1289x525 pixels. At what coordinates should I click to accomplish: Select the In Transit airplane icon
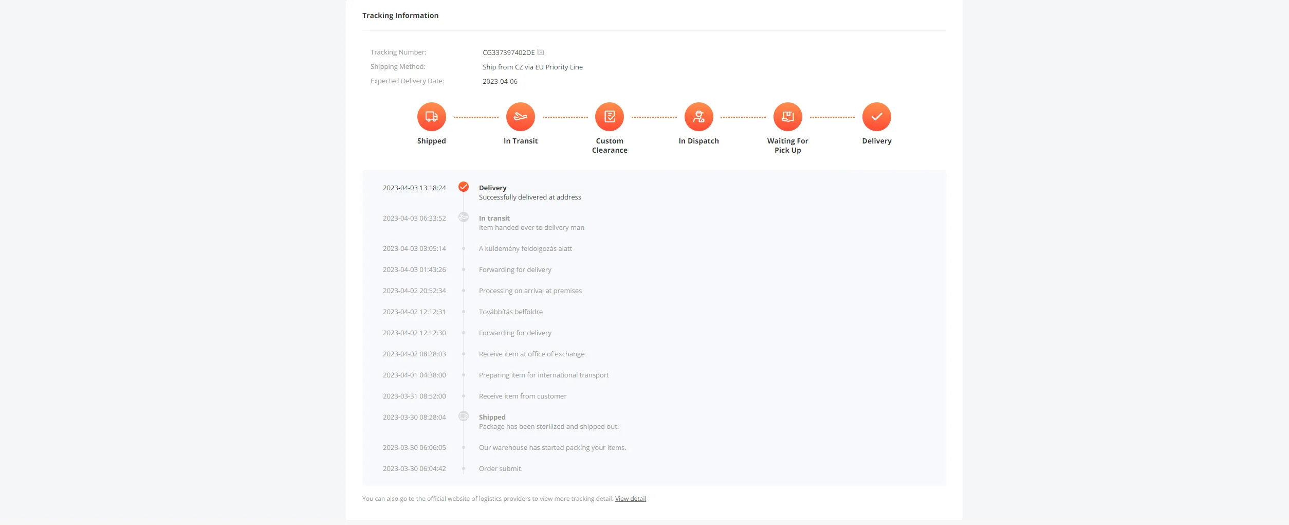click(x=520, y=117)
